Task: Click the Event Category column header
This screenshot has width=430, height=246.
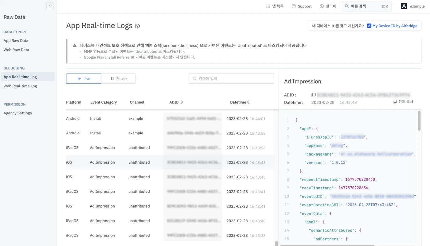Action: click(x=104, y=102)
